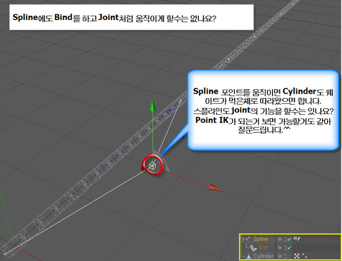Image resolution: width=342 pixels, height=261 pixels.
Task: Click the green Y-axis arrow handle
Action: pyautogui.click(x=152, y=106)
